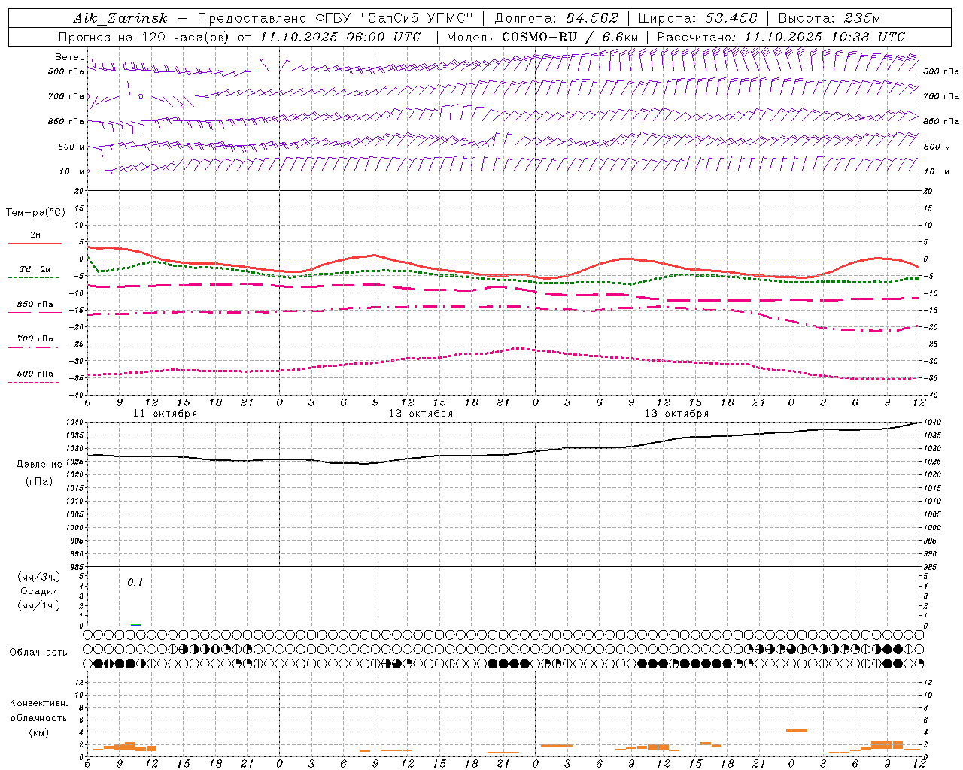Click the (гПа) unit label under Давление
This screenshot has width=963, height=770.
point(39,481)
